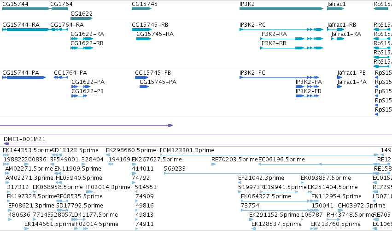Select EST RE08535.5prime
The width and height of the screenshot is (392, 231).
click(62, 201)
